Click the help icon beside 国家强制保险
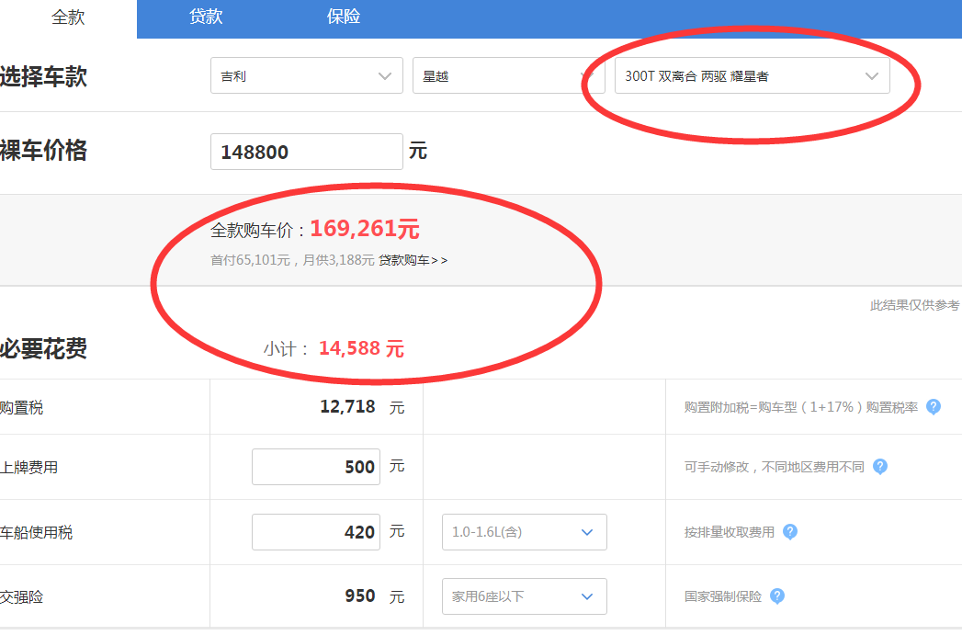The width and height of the screenshot is (962, 635). coord(776,596)
